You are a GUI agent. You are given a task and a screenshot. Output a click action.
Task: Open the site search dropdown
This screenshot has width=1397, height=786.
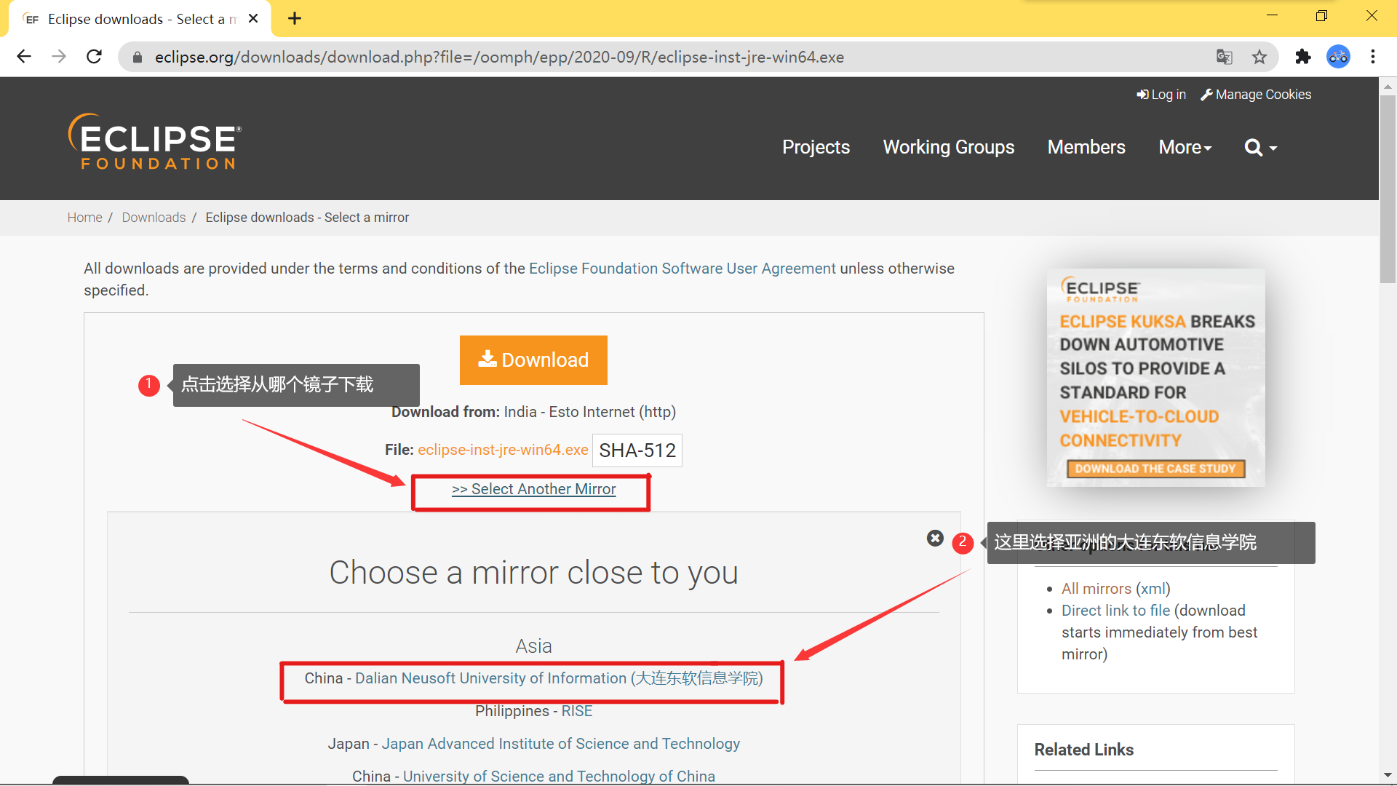click(x=1261, y=148)
